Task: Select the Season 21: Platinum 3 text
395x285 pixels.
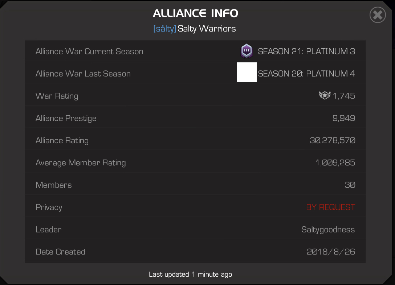Action: pos(306,51)
